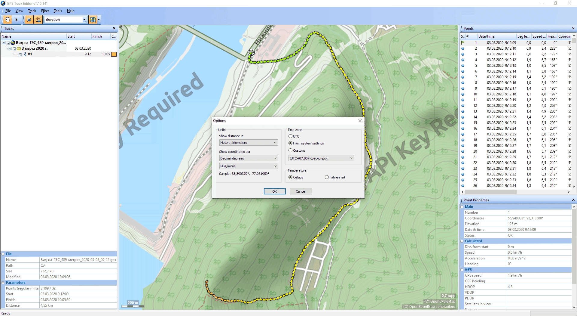This screenshot has height=316, width=577.
Task: Open the Meters, kilometers distance dropdown
Action: pos(249,143)
